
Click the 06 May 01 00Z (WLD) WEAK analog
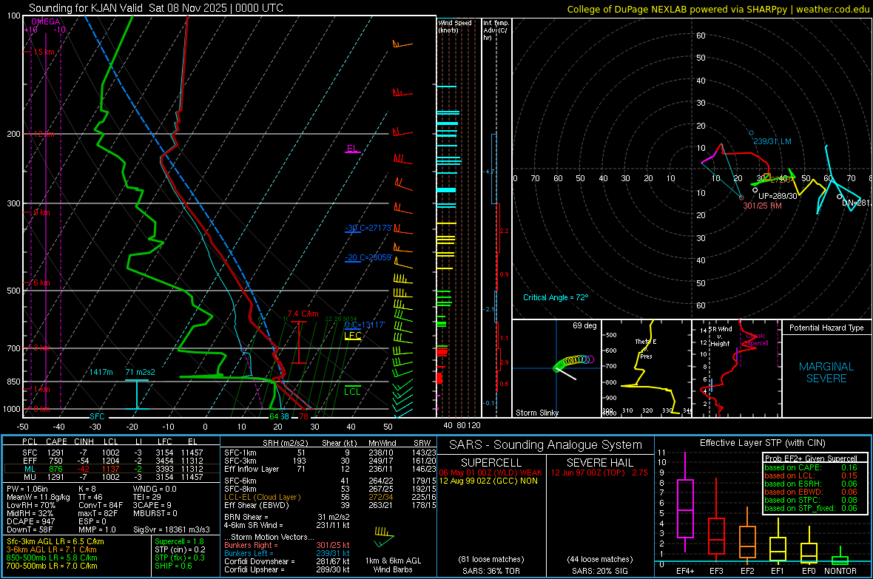491,473
